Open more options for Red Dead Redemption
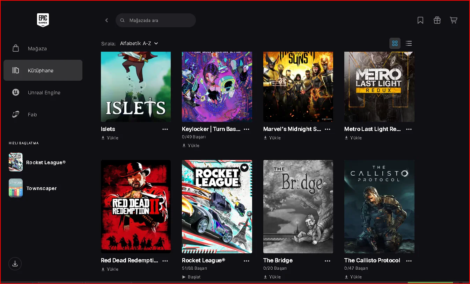470x284 pixels. click(165, 261)
